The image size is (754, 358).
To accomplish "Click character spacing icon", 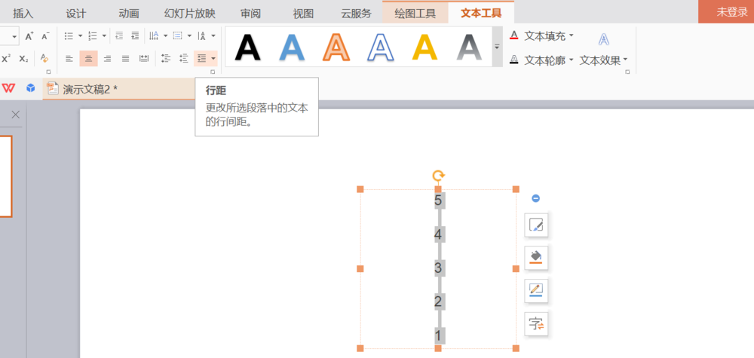I will (202, 36).
